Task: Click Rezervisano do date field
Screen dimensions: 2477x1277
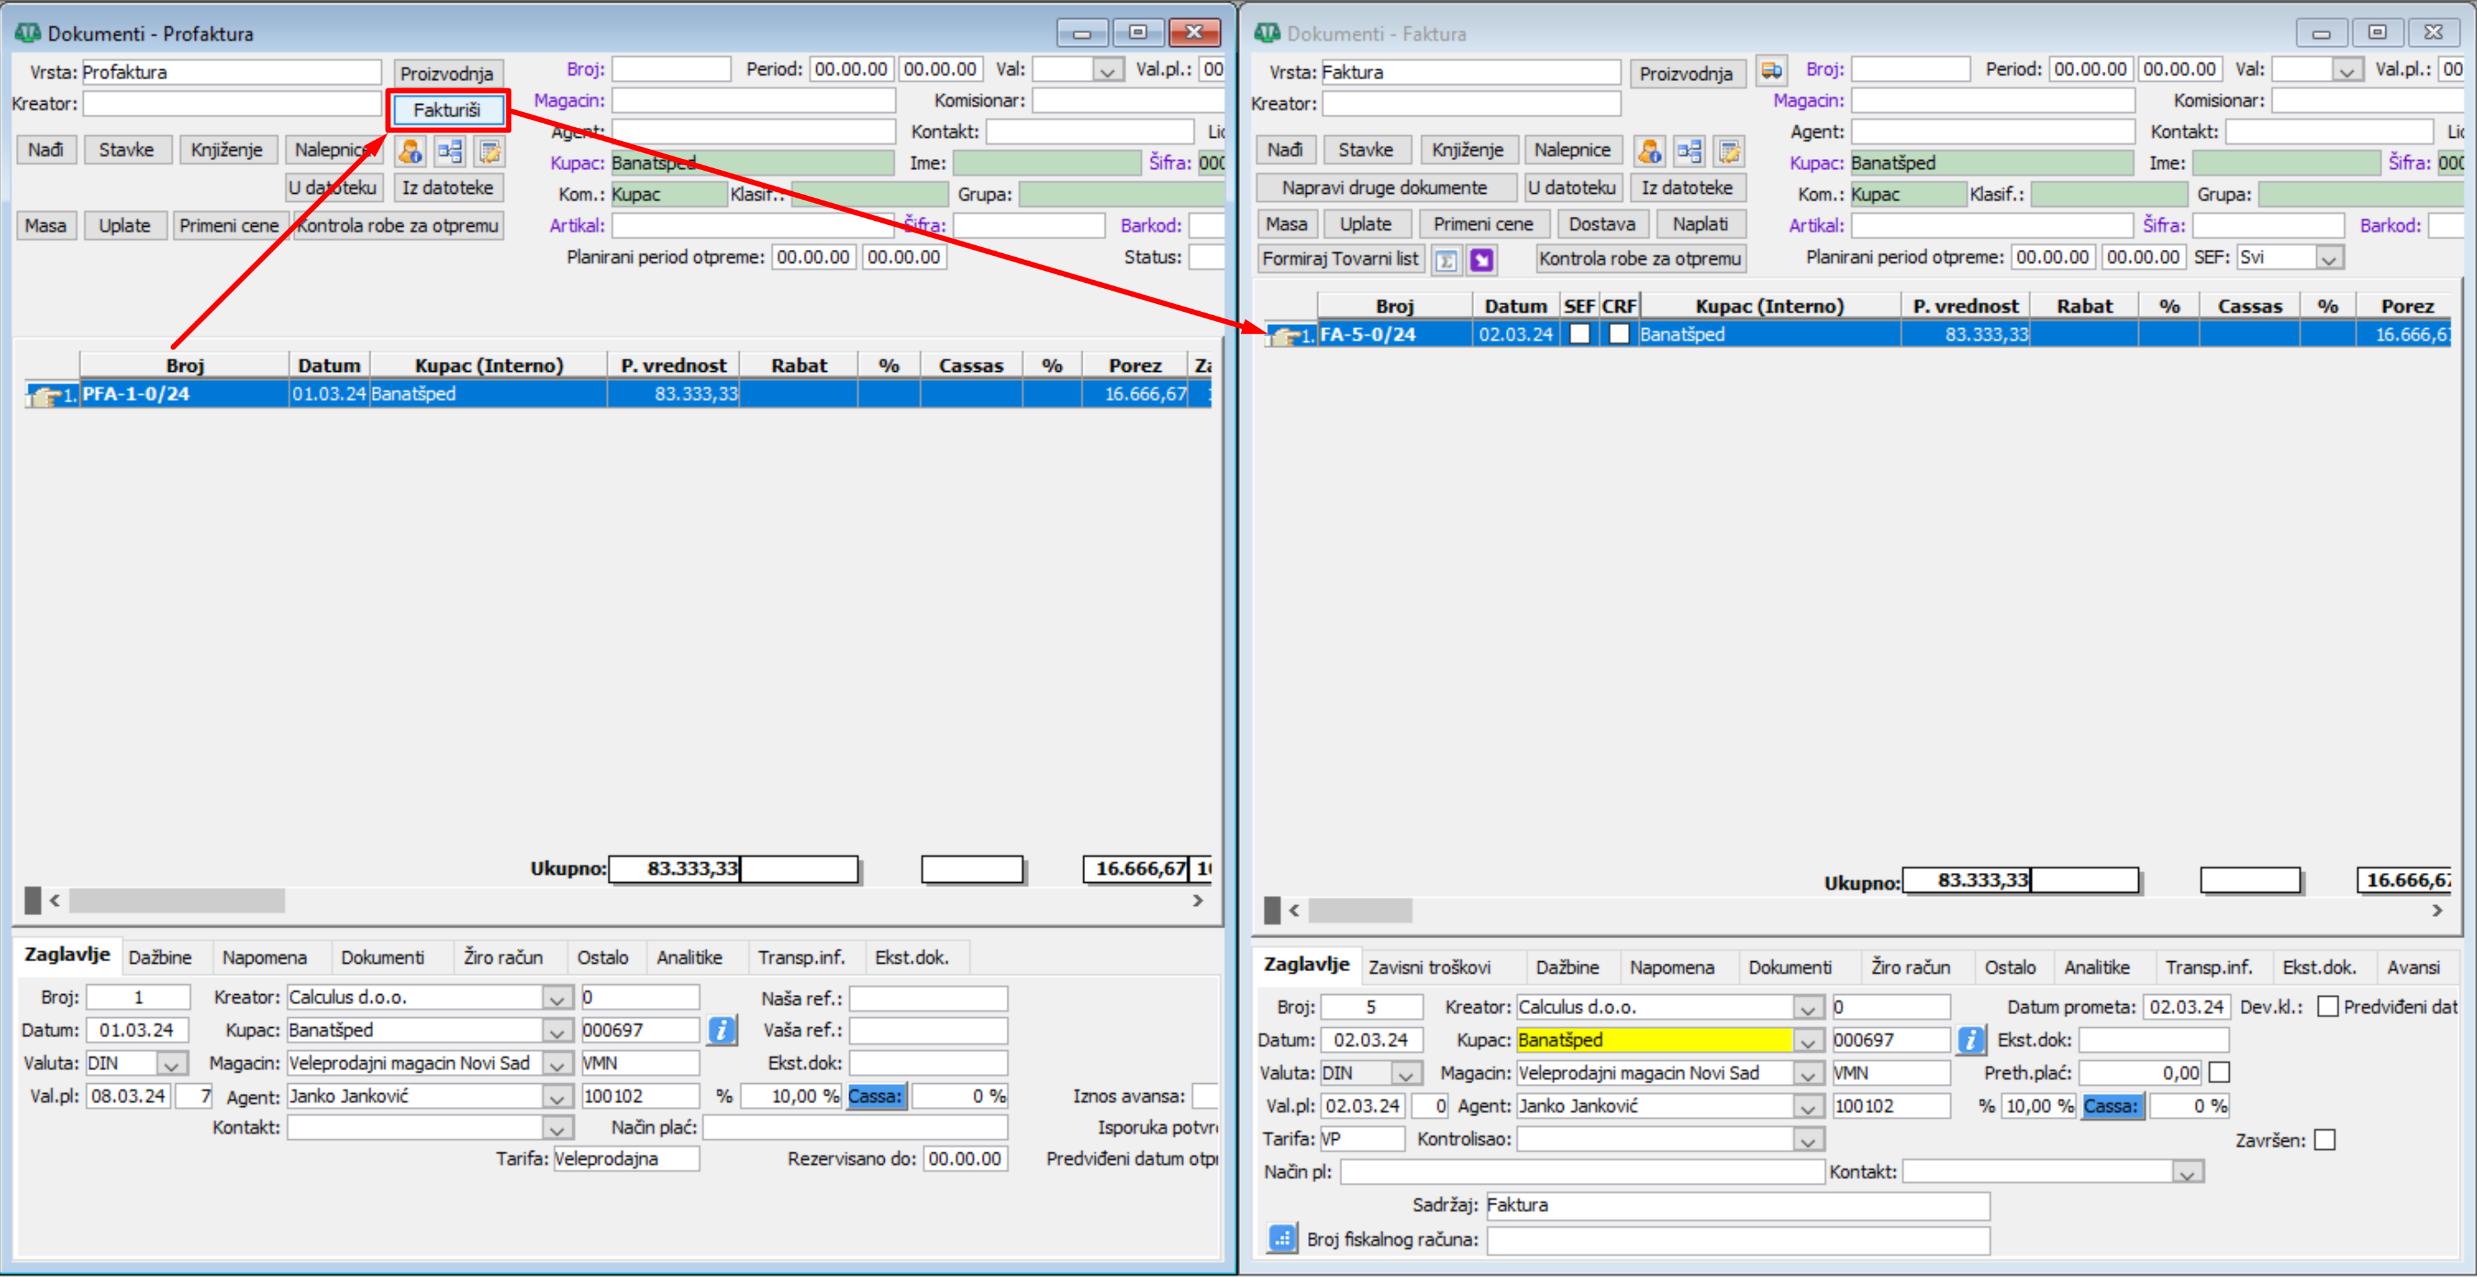Action: [x=965, y=1159]
